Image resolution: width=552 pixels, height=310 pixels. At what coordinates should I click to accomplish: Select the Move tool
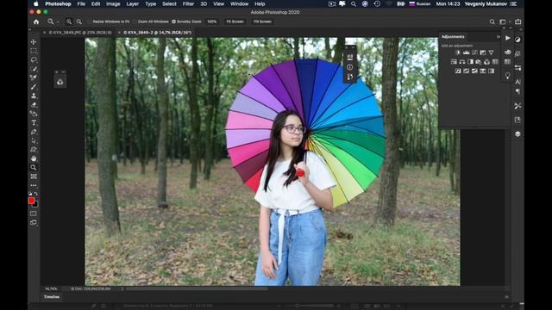(34, 42)
